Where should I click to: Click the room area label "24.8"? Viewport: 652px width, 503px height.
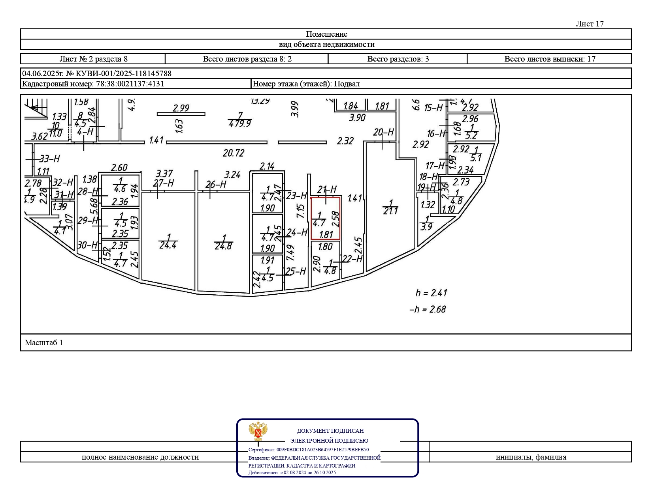[x=223, y=246]
